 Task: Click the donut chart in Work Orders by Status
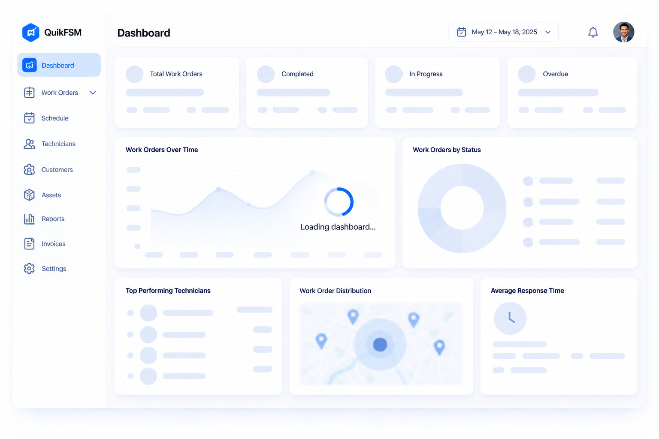pyautogui.click(x=462, y=208)
